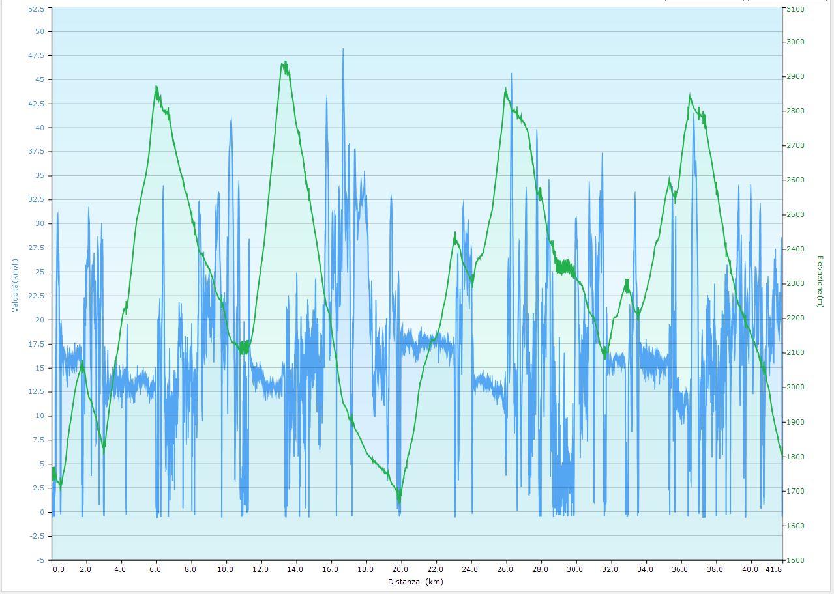Click the 25 label on speed axis
834x594 pixels.
coord(40,272)
